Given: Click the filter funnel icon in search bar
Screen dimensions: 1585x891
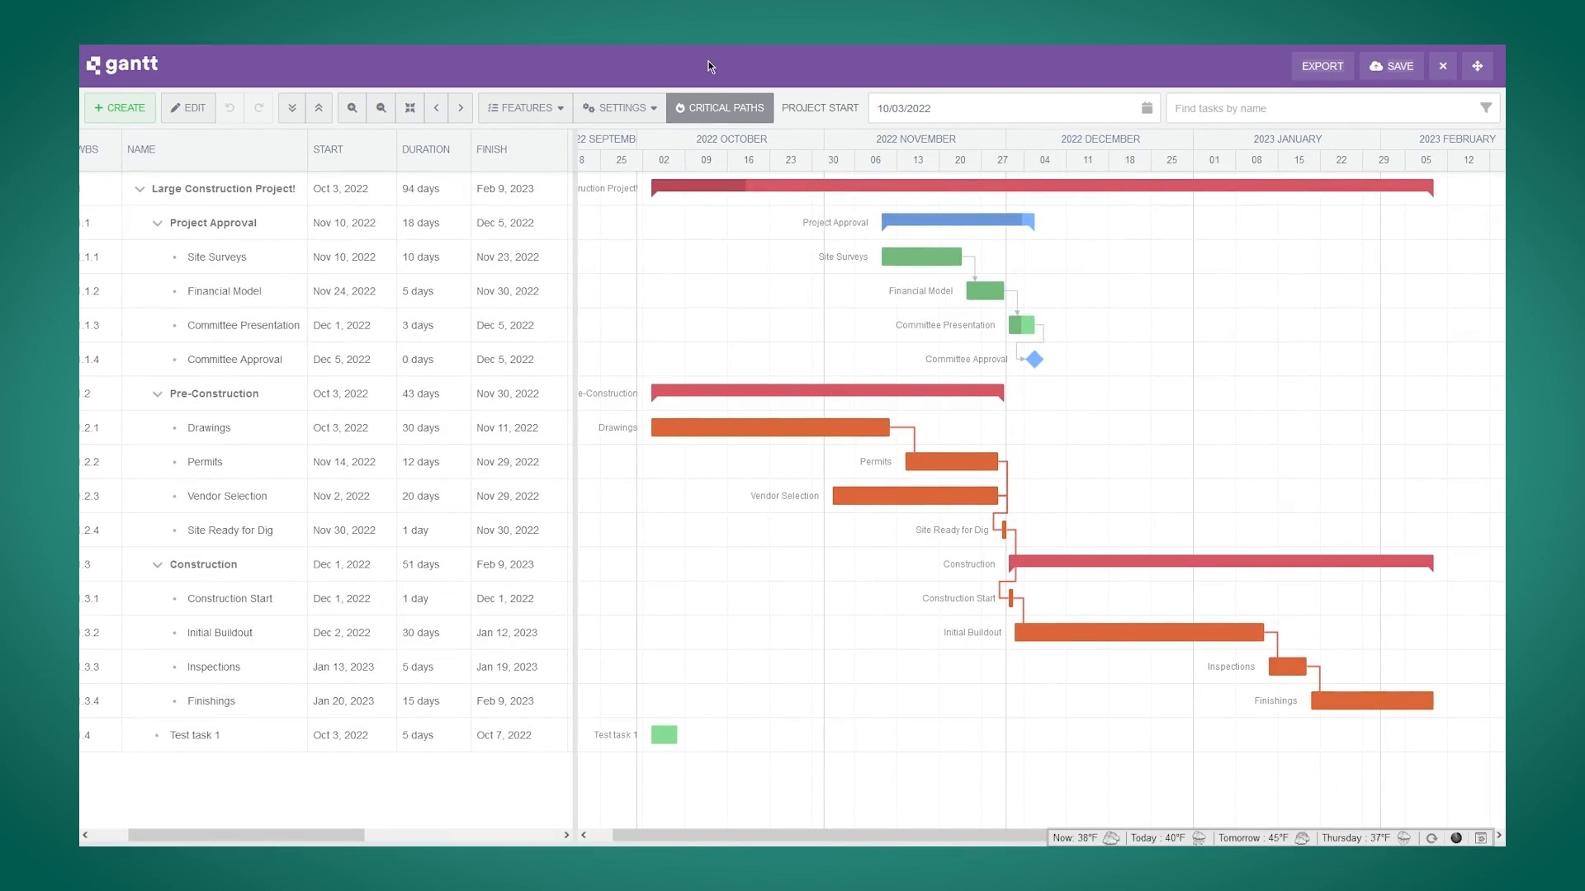Looking at the screenshot, I should (1487, 108).
